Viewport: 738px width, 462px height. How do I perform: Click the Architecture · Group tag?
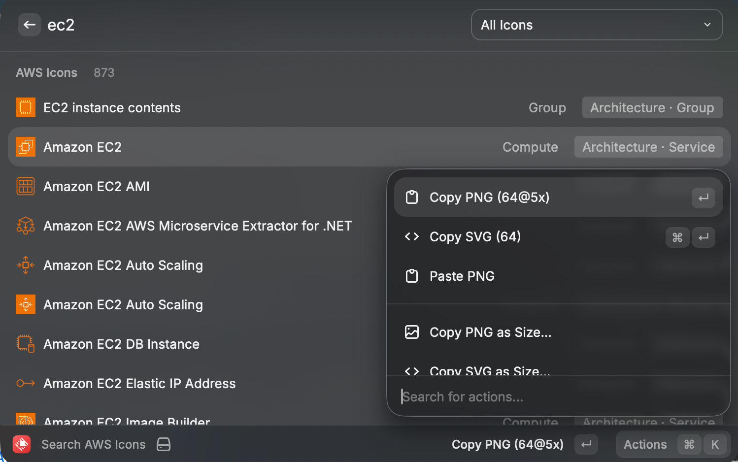[x=652, y=107]
